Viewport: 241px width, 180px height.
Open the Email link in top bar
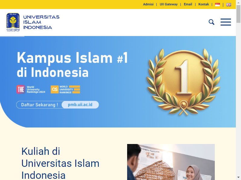coord(188,4)
